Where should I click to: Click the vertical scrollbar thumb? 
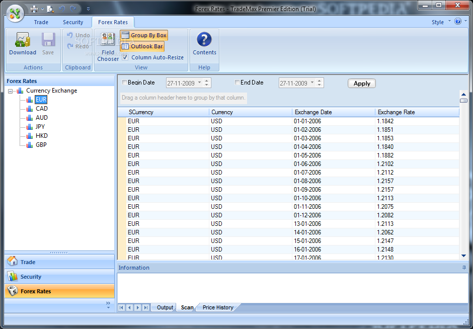(463, 101)
